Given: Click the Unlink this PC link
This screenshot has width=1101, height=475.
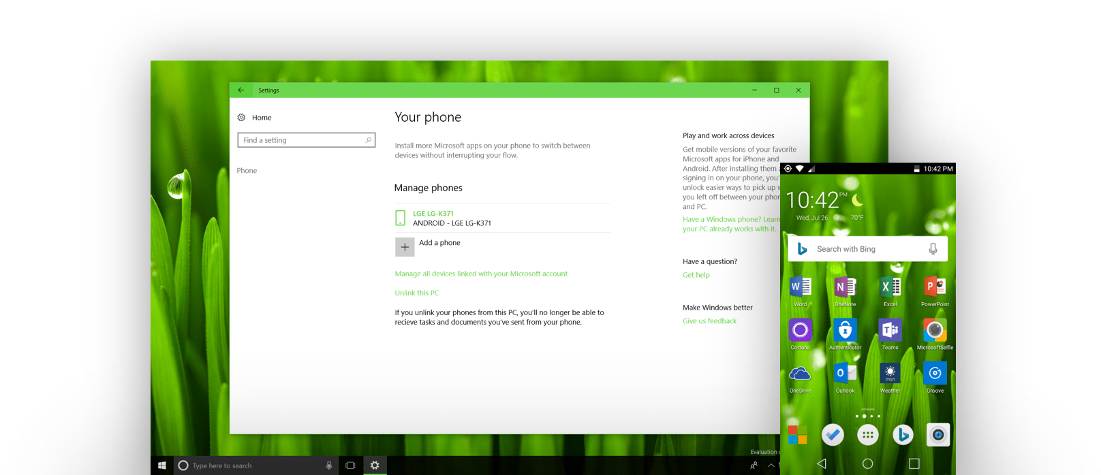Looking at the screenshot, I should pos(417,293).
